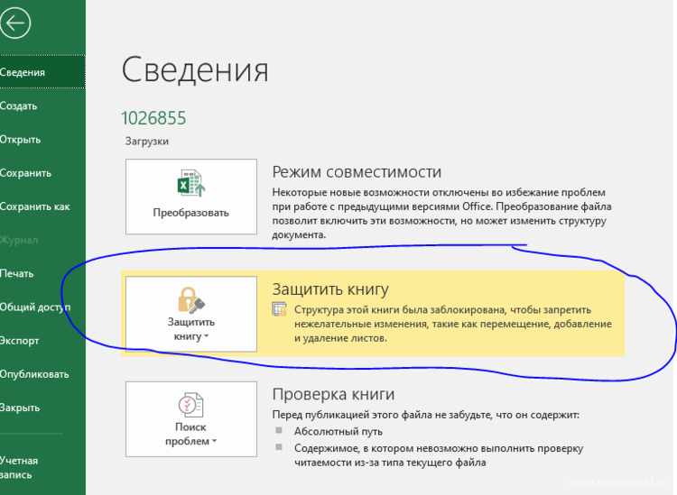
Task: Click the text starting 'Некоторые новые возможности отключены'
Action: coord(441,214)
